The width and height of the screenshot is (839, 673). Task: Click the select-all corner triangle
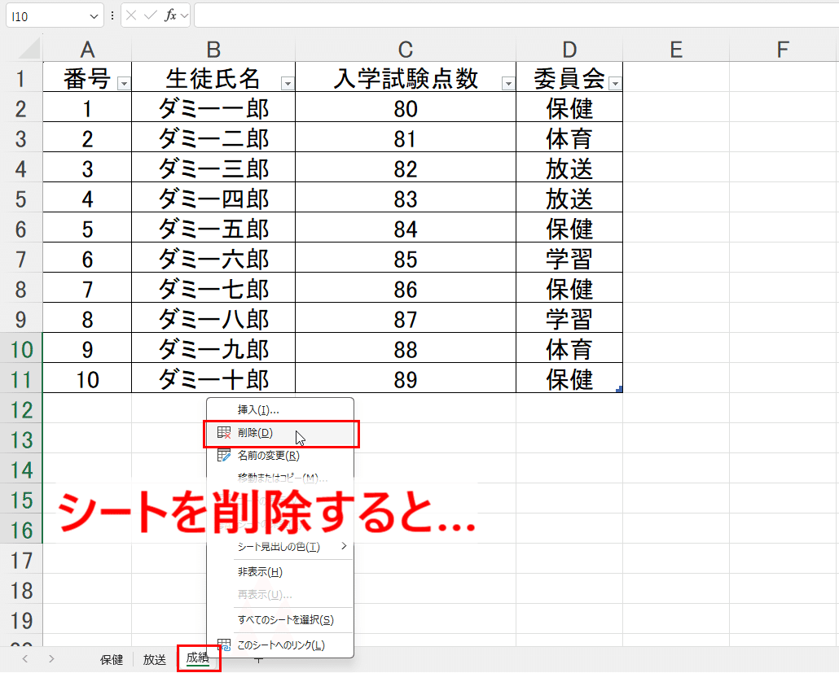coord(29,49)
